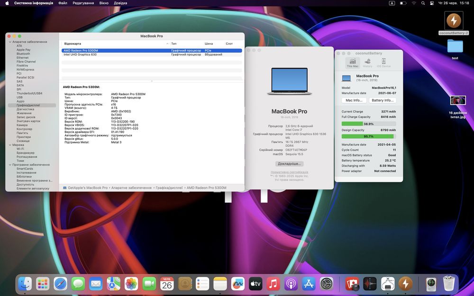Open Podcasts app in the dock
This screenshot has width=474, height=296.
(x=291, y=284)
